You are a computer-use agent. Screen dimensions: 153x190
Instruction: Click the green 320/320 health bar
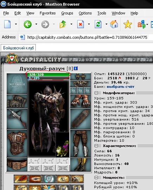48,74
